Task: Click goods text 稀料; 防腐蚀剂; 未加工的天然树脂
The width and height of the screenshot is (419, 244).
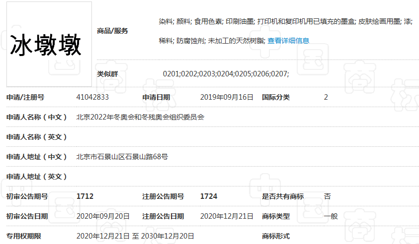Action: tap(212, 41)
